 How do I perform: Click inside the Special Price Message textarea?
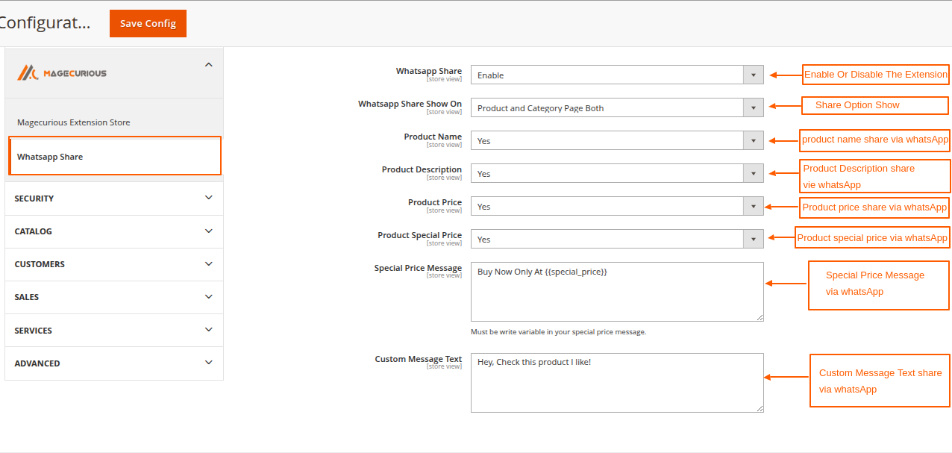pos(617,291)
